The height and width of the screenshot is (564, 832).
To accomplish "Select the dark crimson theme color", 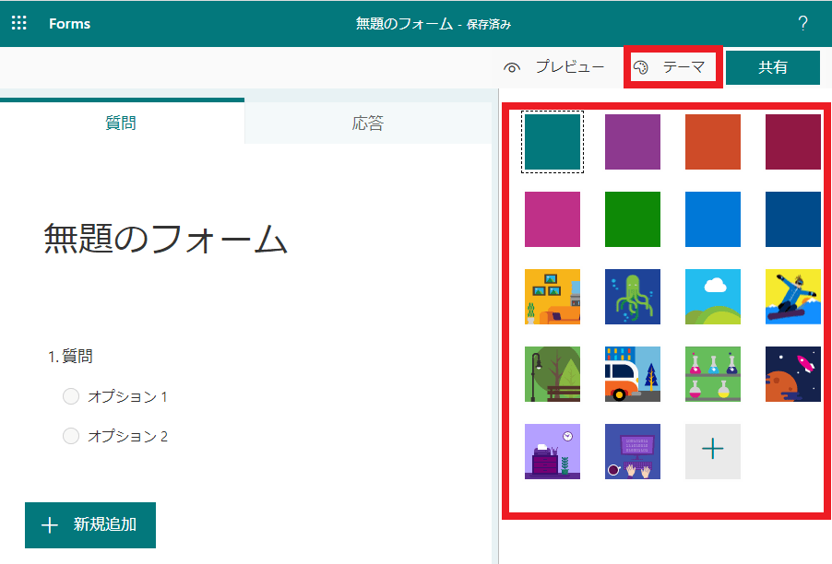I will (x=792, y=142).
